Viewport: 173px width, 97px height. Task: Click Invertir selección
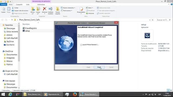tap(104, 13)
